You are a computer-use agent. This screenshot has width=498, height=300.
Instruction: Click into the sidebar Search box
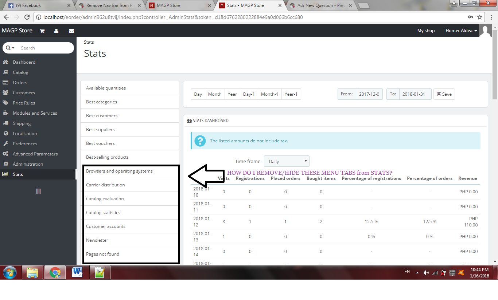coord(46,48)
